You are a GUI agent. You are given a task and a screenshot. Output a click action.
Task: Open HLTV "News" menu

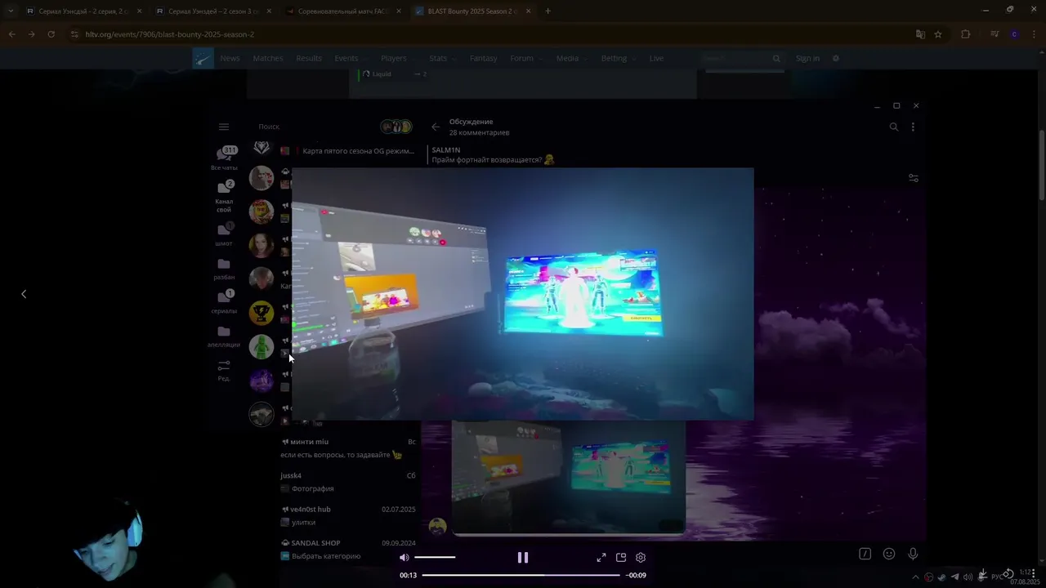coord(230,58)
